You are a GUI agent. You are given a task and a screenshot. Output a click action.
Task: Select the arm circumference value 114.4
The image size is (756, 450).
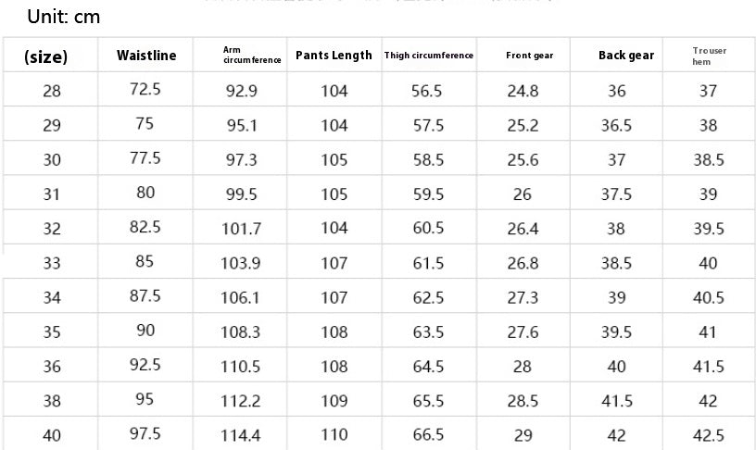(241, 435)
